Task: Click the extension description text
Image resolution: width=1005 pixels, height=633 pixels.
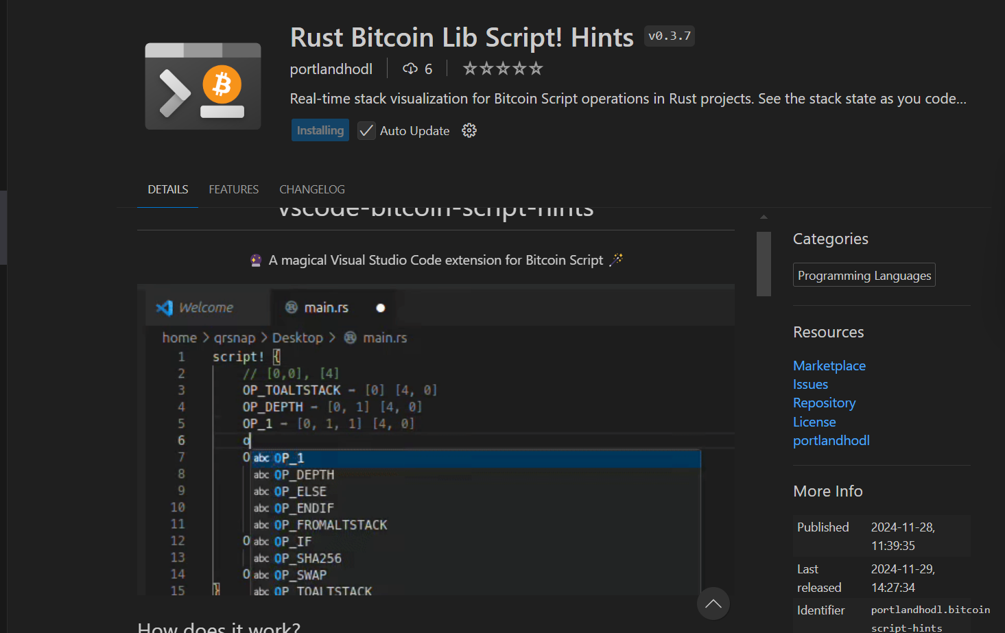Action: point(628,99)
